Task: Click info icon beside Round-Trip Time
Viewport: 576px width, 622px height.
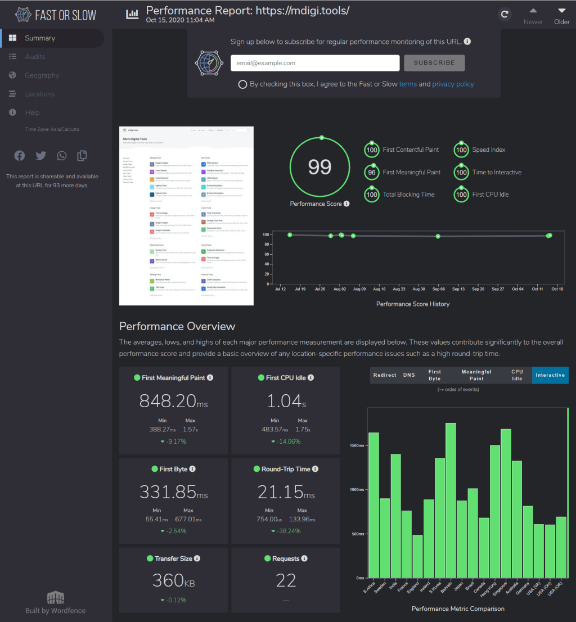Action: click(316, 469)
